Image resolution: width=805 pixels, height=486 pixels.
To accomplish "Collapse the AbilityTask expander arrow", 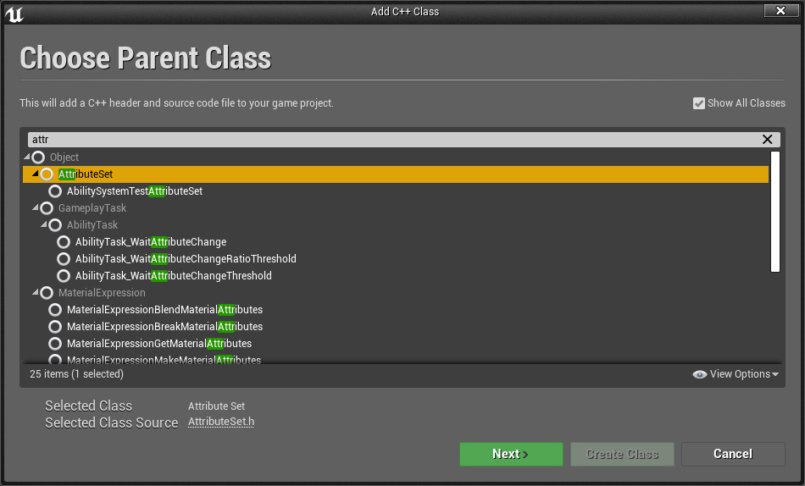I will pos(44,224).
